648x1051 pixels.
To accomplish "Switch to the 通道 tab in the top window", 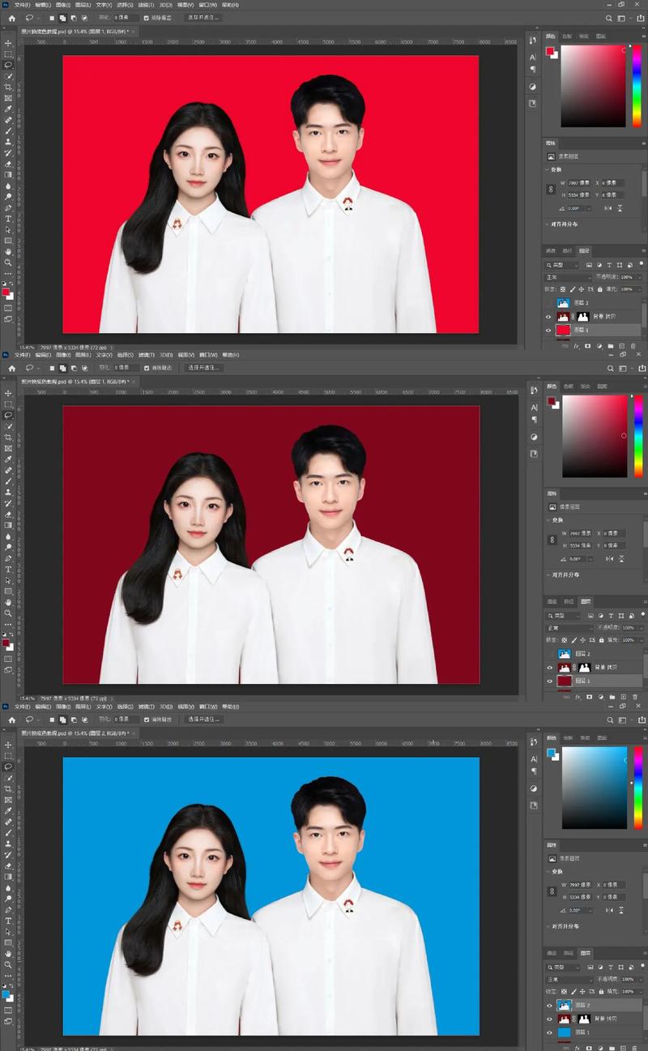I will point(551,251).
